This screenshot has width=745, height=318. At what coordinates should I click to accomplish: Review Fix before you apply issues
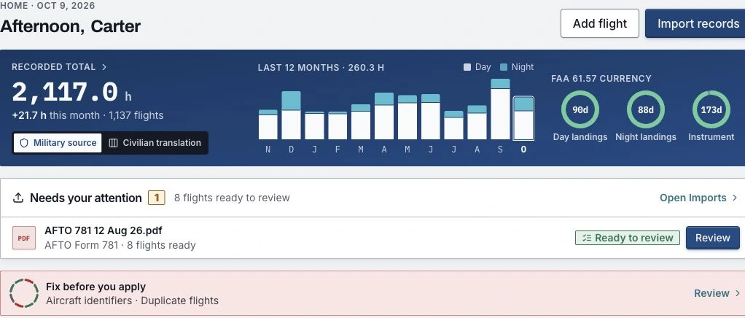coord(717,293)
